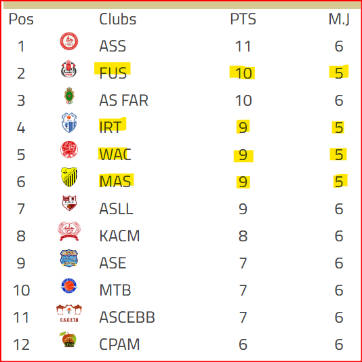
Task: Click the Clubs column header
Action: 118,19
